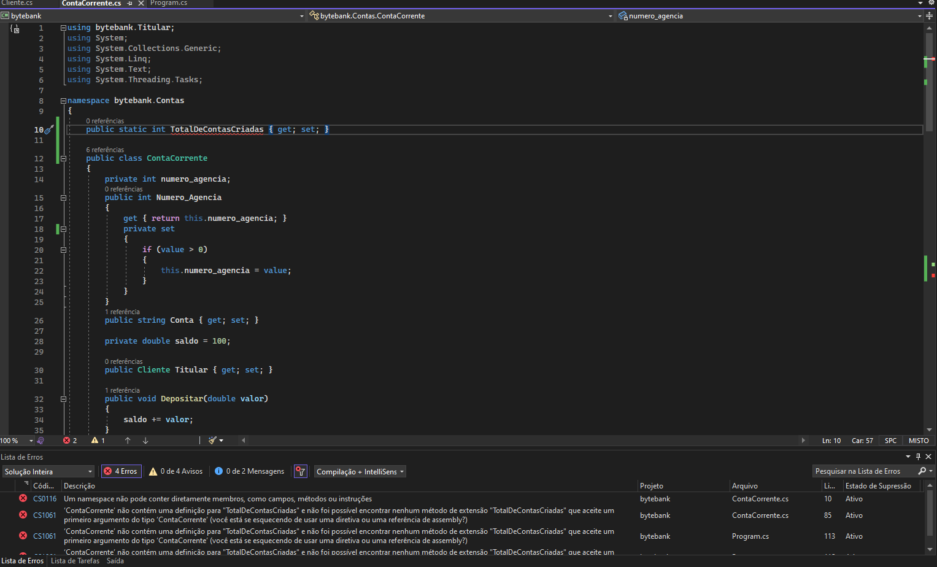Toggle the 0 de 2 Mensagens filter
937x567 pixels.
click(250, 471)
